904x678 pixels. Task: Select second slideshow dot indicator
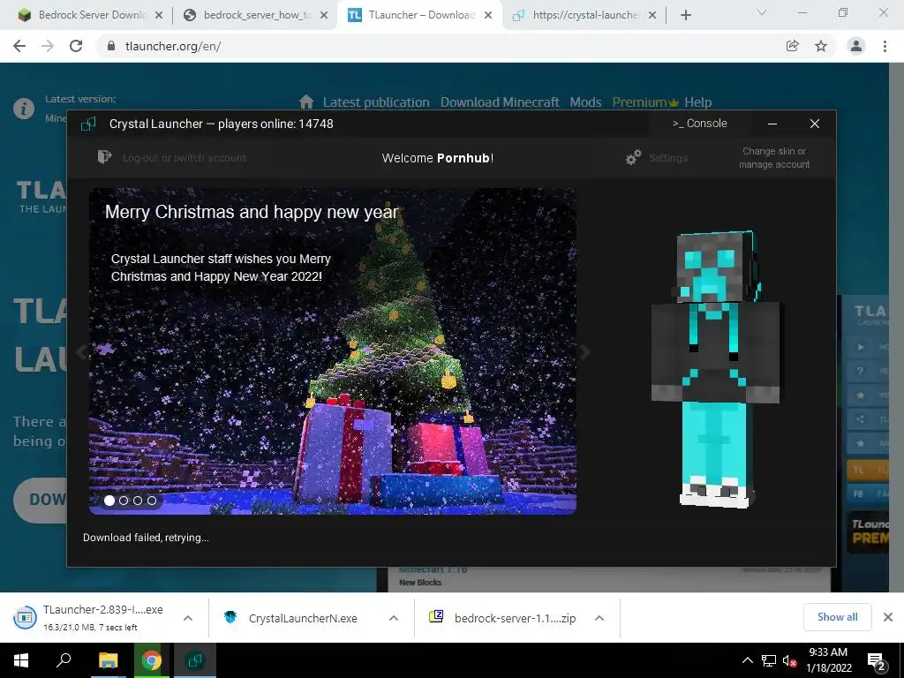124,501
